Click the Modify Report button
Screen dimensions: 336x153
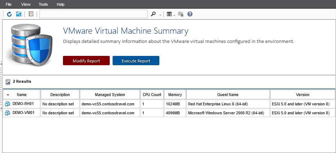[x=86, y=61]
